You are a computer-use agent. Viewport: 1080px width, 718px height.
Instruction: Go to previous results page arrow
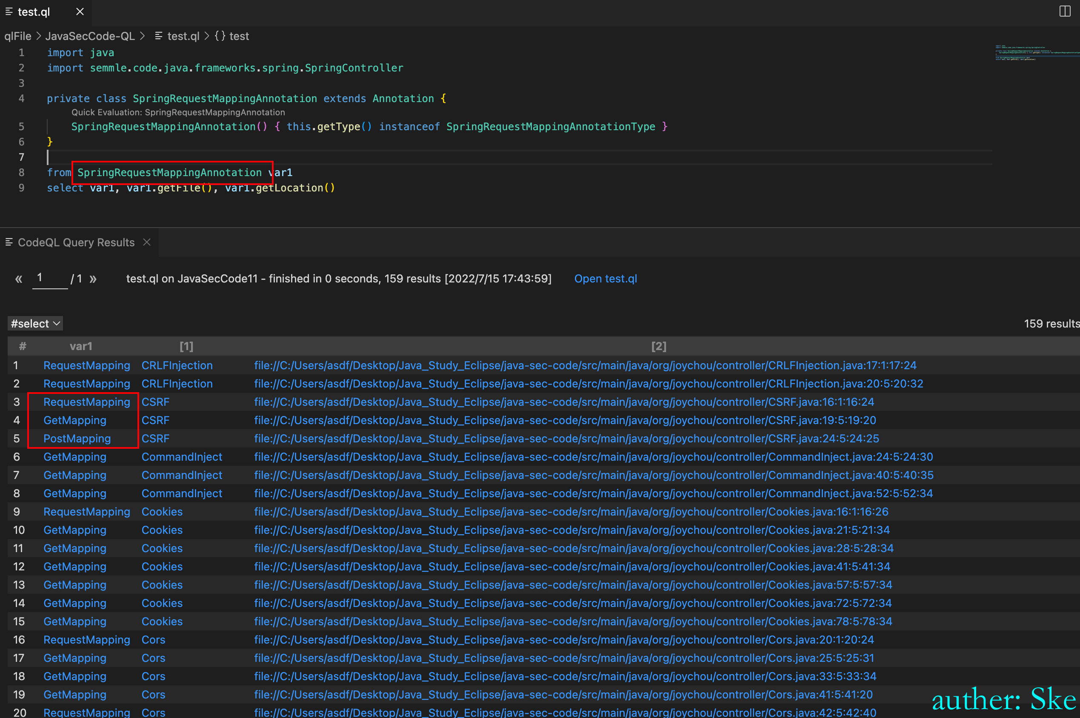tap(18, 279)
